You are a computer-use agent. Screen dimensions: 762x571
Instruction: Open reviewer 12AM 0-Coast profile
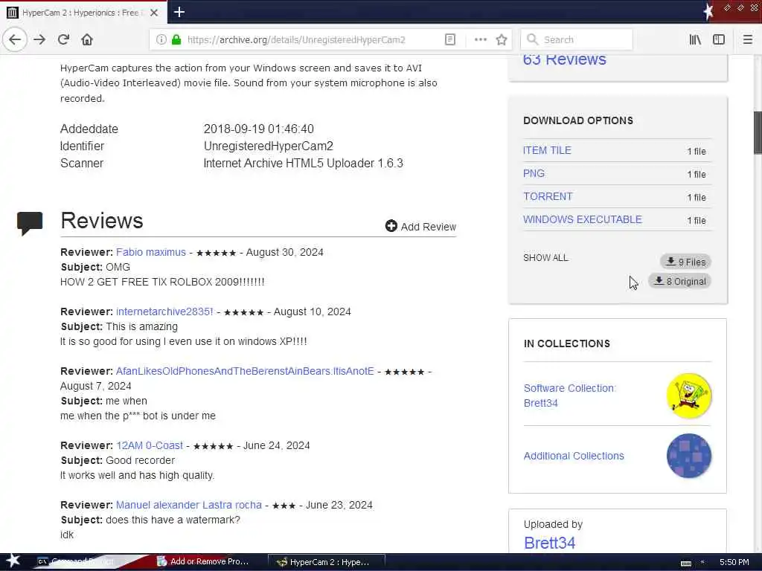click(x=149, y=446)
